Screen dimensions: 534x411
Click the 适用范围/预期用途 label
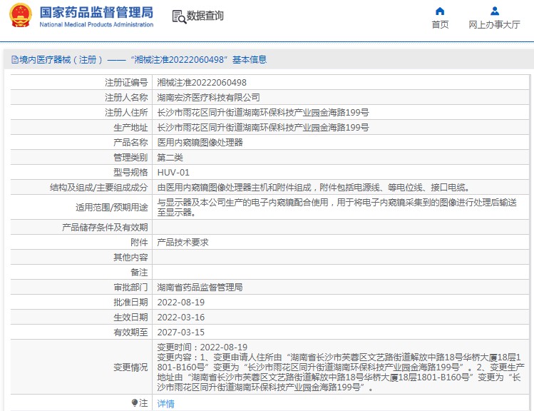tap(112, 207)
